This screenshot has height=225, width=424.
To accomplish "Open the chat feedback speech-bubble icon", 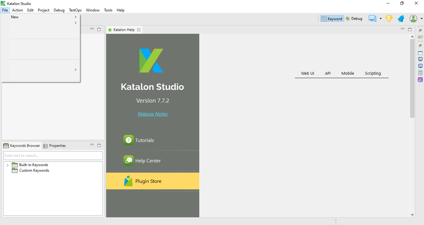I will click(372, 19).
